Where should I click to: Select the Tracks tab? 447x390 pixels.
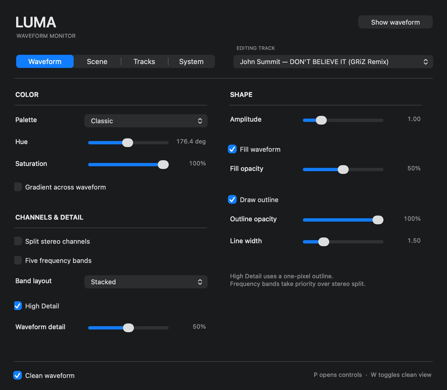pos(144,61)
